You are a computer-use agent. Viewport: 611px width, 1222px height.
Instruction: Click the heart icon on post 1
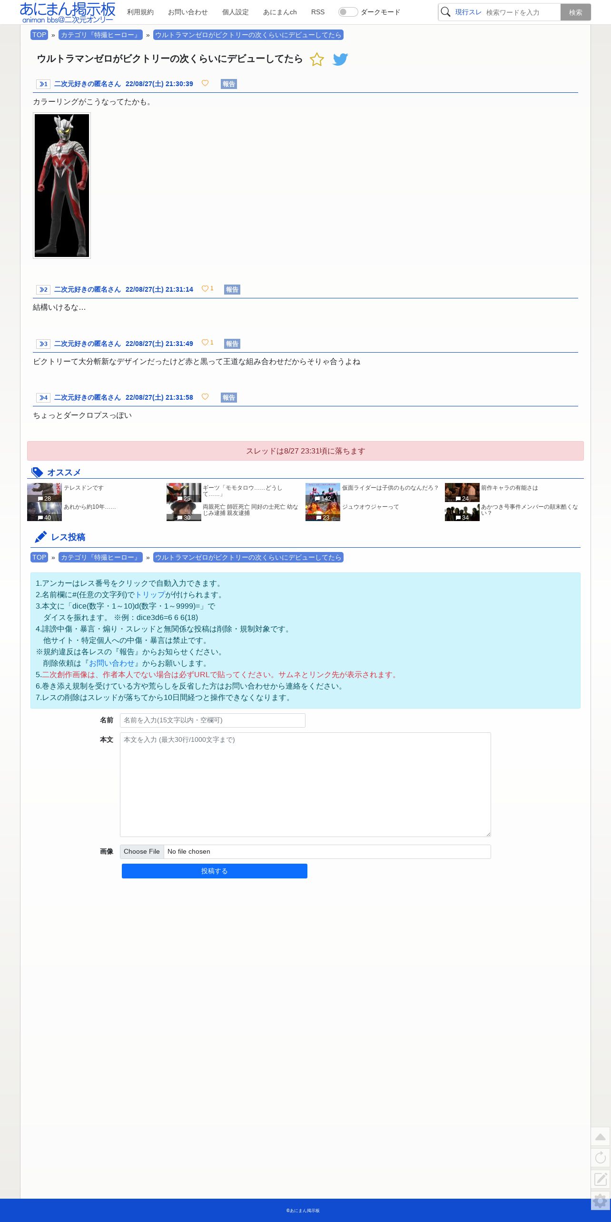coord(205,83)
